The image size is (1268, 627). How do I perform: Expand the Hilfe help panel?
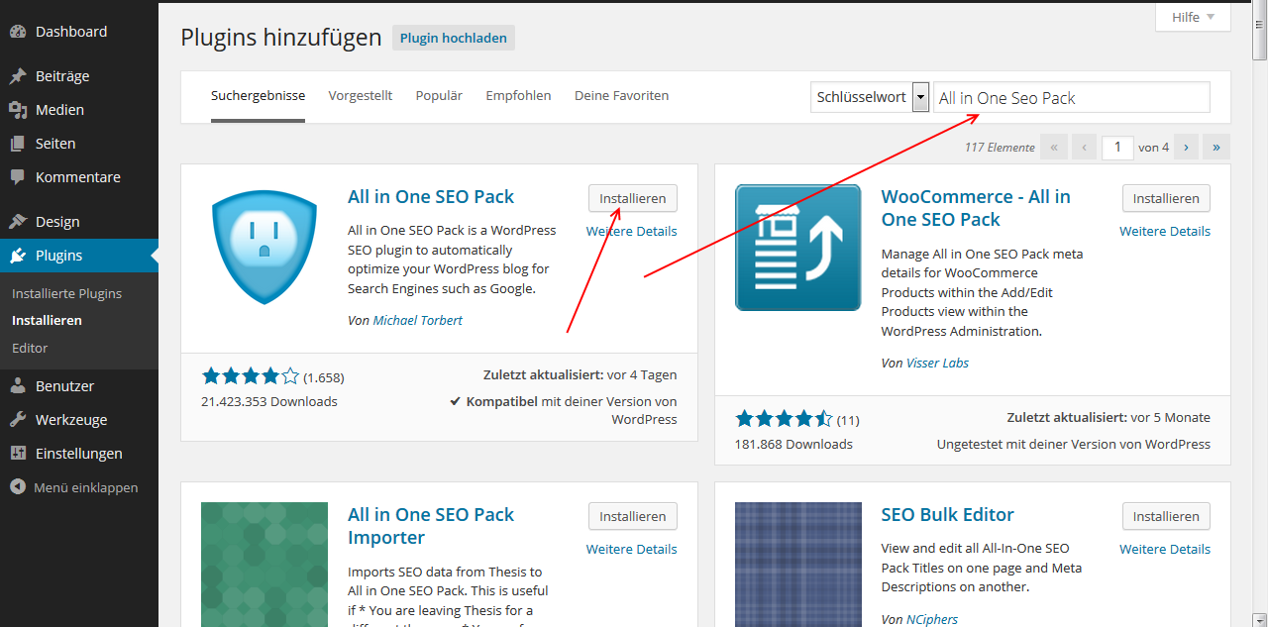1193,17
